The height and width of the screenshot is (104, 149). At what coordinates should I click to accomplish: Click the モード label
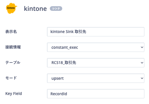[x=11, y=78]
